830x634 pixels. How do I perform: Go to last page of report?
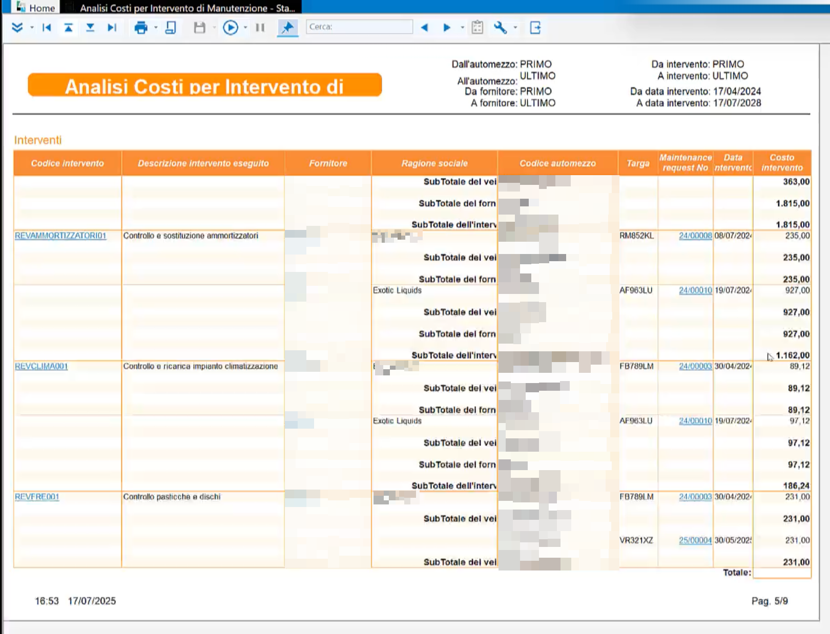112,28
